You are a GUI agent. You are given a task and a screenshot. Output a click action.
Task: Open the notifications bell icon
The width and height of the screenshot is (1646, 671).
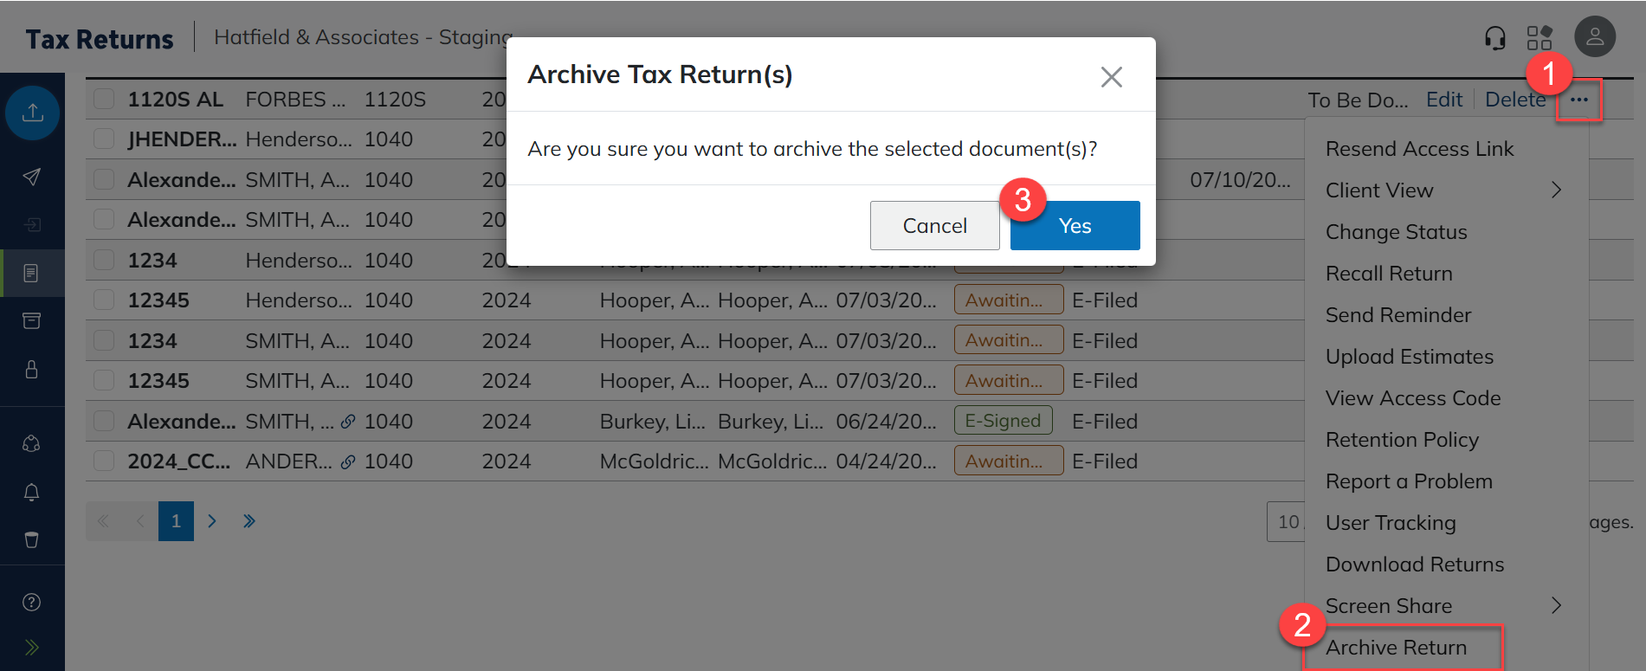point(32,492)
